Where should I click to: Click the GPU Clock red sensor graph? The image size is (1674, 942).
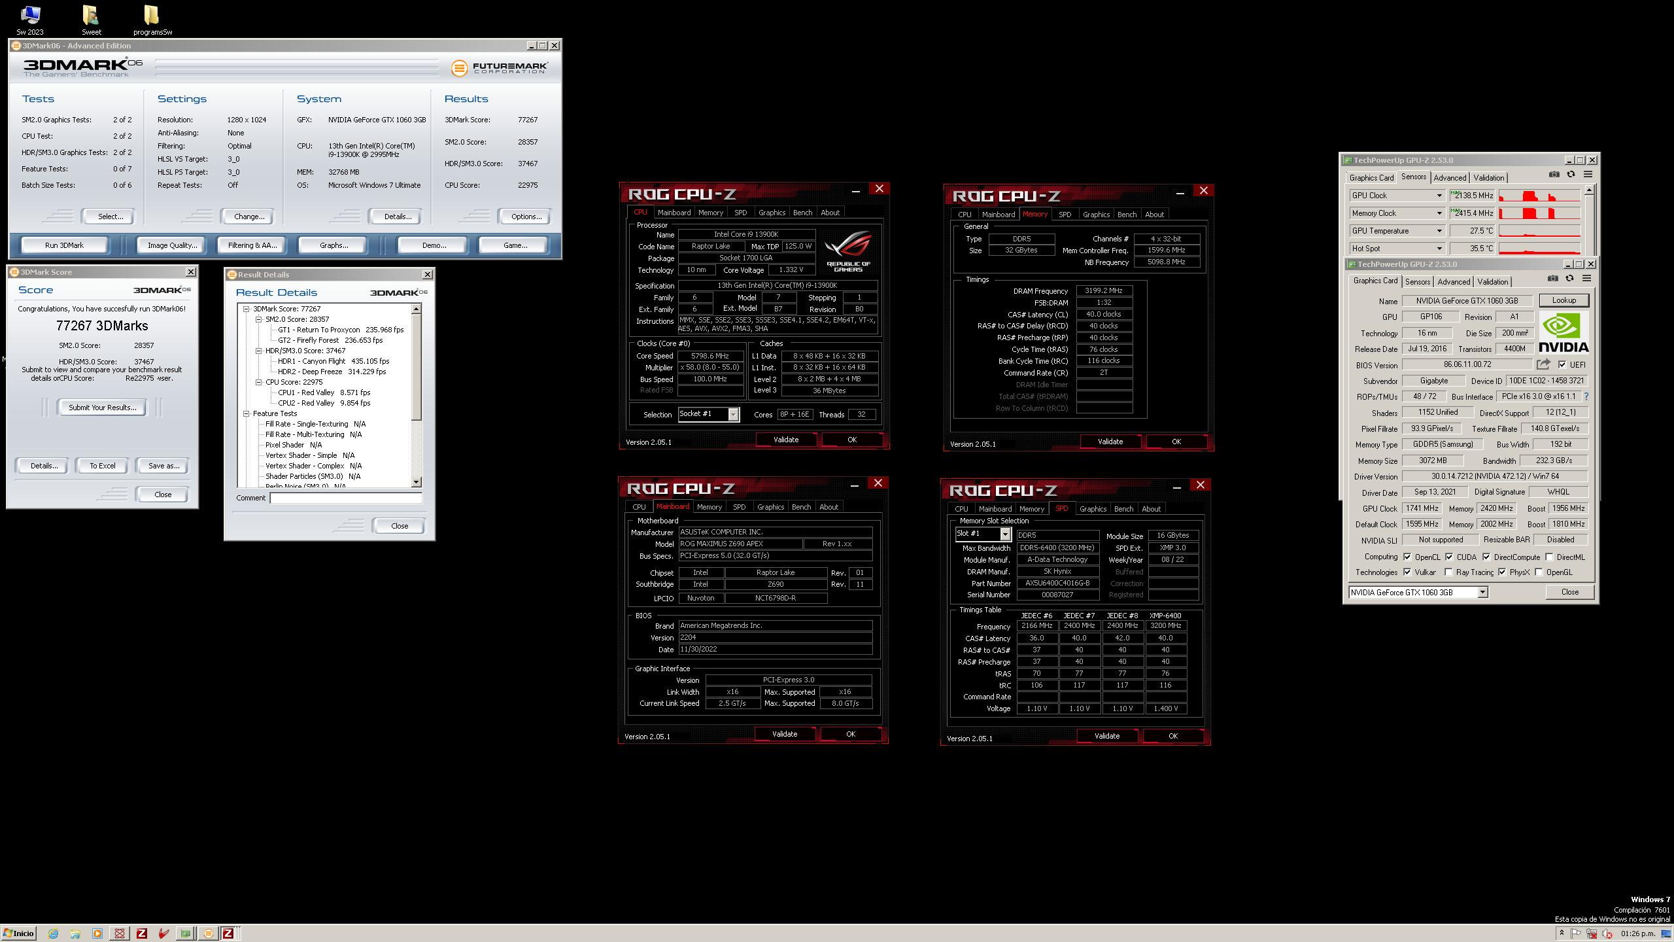click(x=1539, y=196)
